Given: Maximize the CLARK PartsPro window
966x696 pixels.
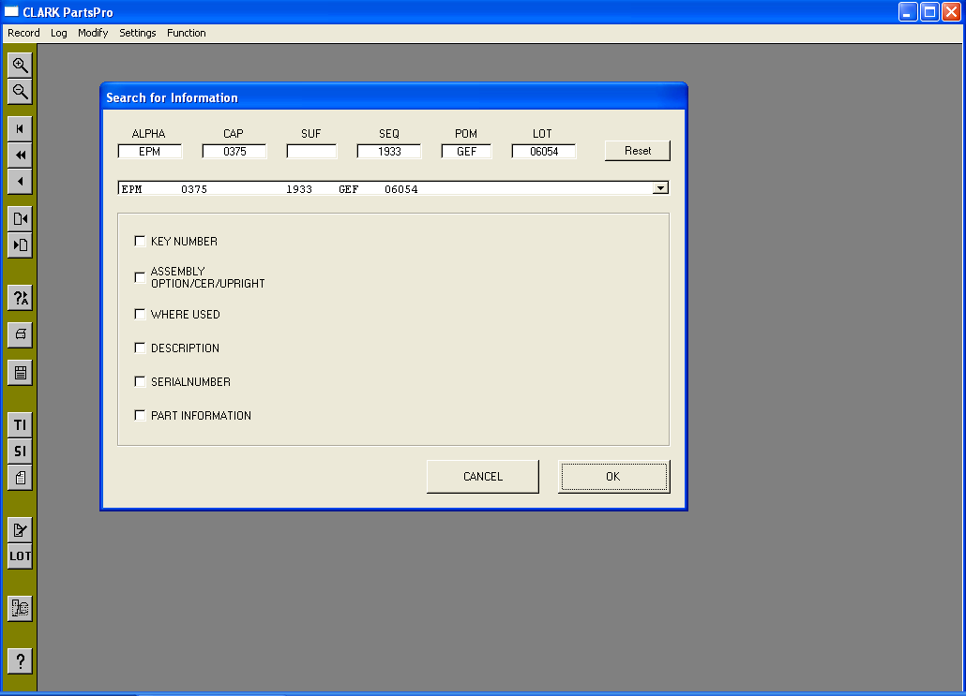Looking at the screenshot, I should 929,11.
